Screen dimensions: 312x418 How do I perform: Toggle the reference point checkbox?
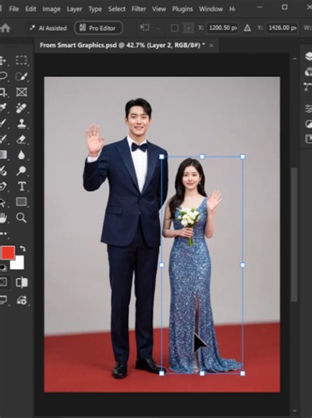[x=174, y=28]
